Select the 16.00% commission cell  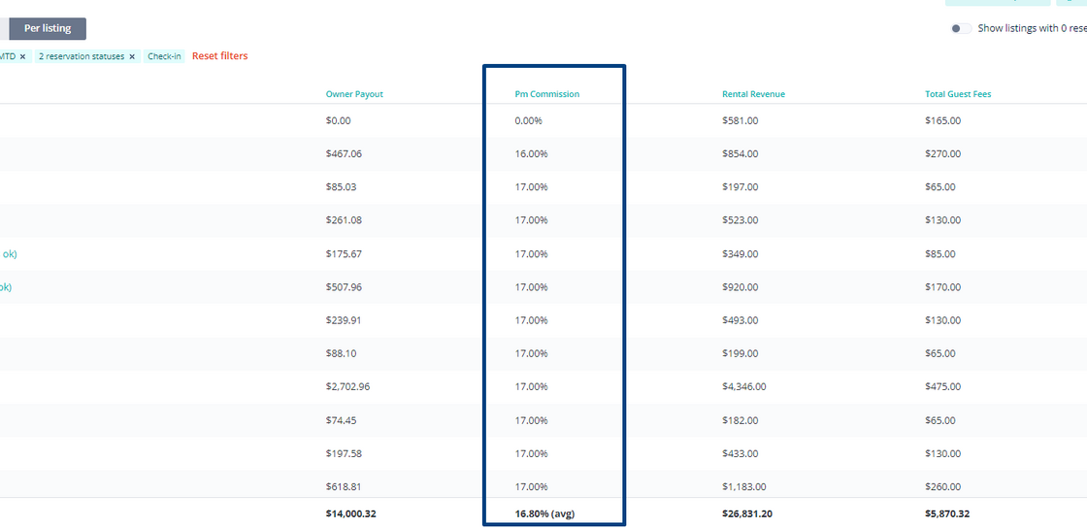point(531,153)
